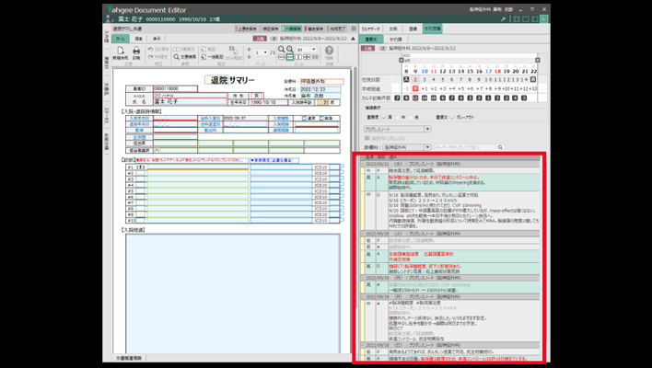Check the 緊急 admission type checkbox
The height and width of the screenshot is (368, 652).
[x=321, y=119]
